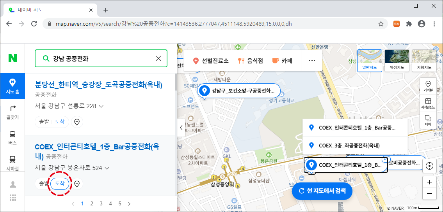
Task: Select highlighted COEX_인터콘티호텔_1층_B map marker
Action: [x=345, y=165]
